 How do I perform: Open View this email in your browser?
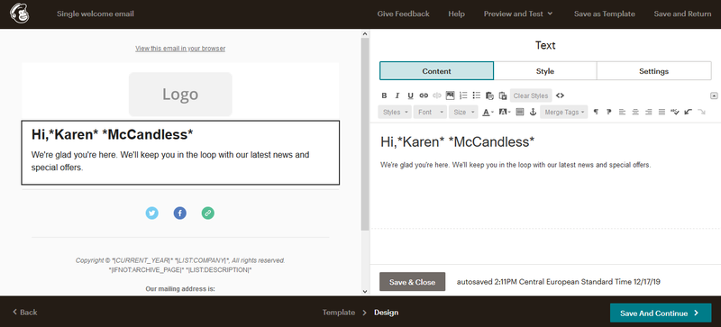pos(180,49)
